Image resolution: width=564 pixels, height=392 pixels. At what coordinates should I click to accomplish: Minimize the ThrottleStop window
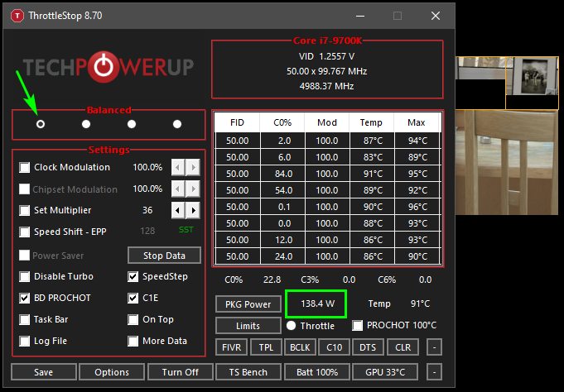click(x=360, y=16)
